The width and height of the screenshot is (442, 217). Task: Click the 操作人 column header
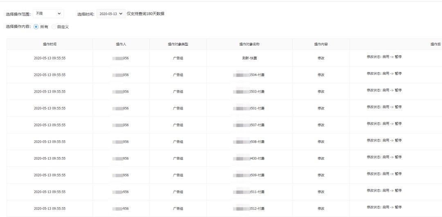pyautogui.click(x=121, y=44)
